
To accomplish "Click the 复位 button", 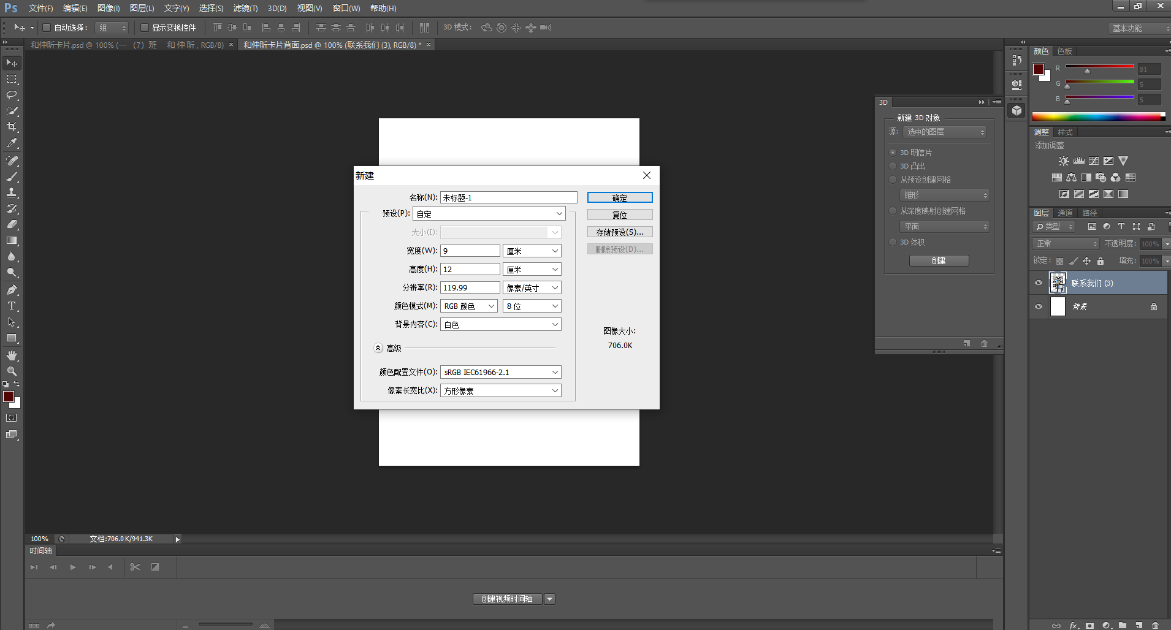I will (620, 214).
